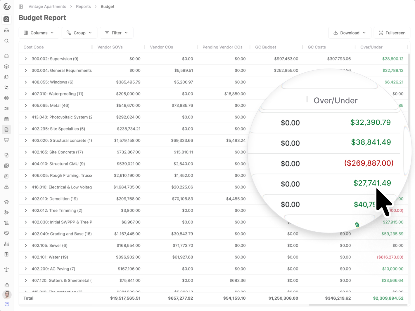415x311 pixels.
Task: Open the briefcase icon in sidebar
Action: click(x=7, y=285)
